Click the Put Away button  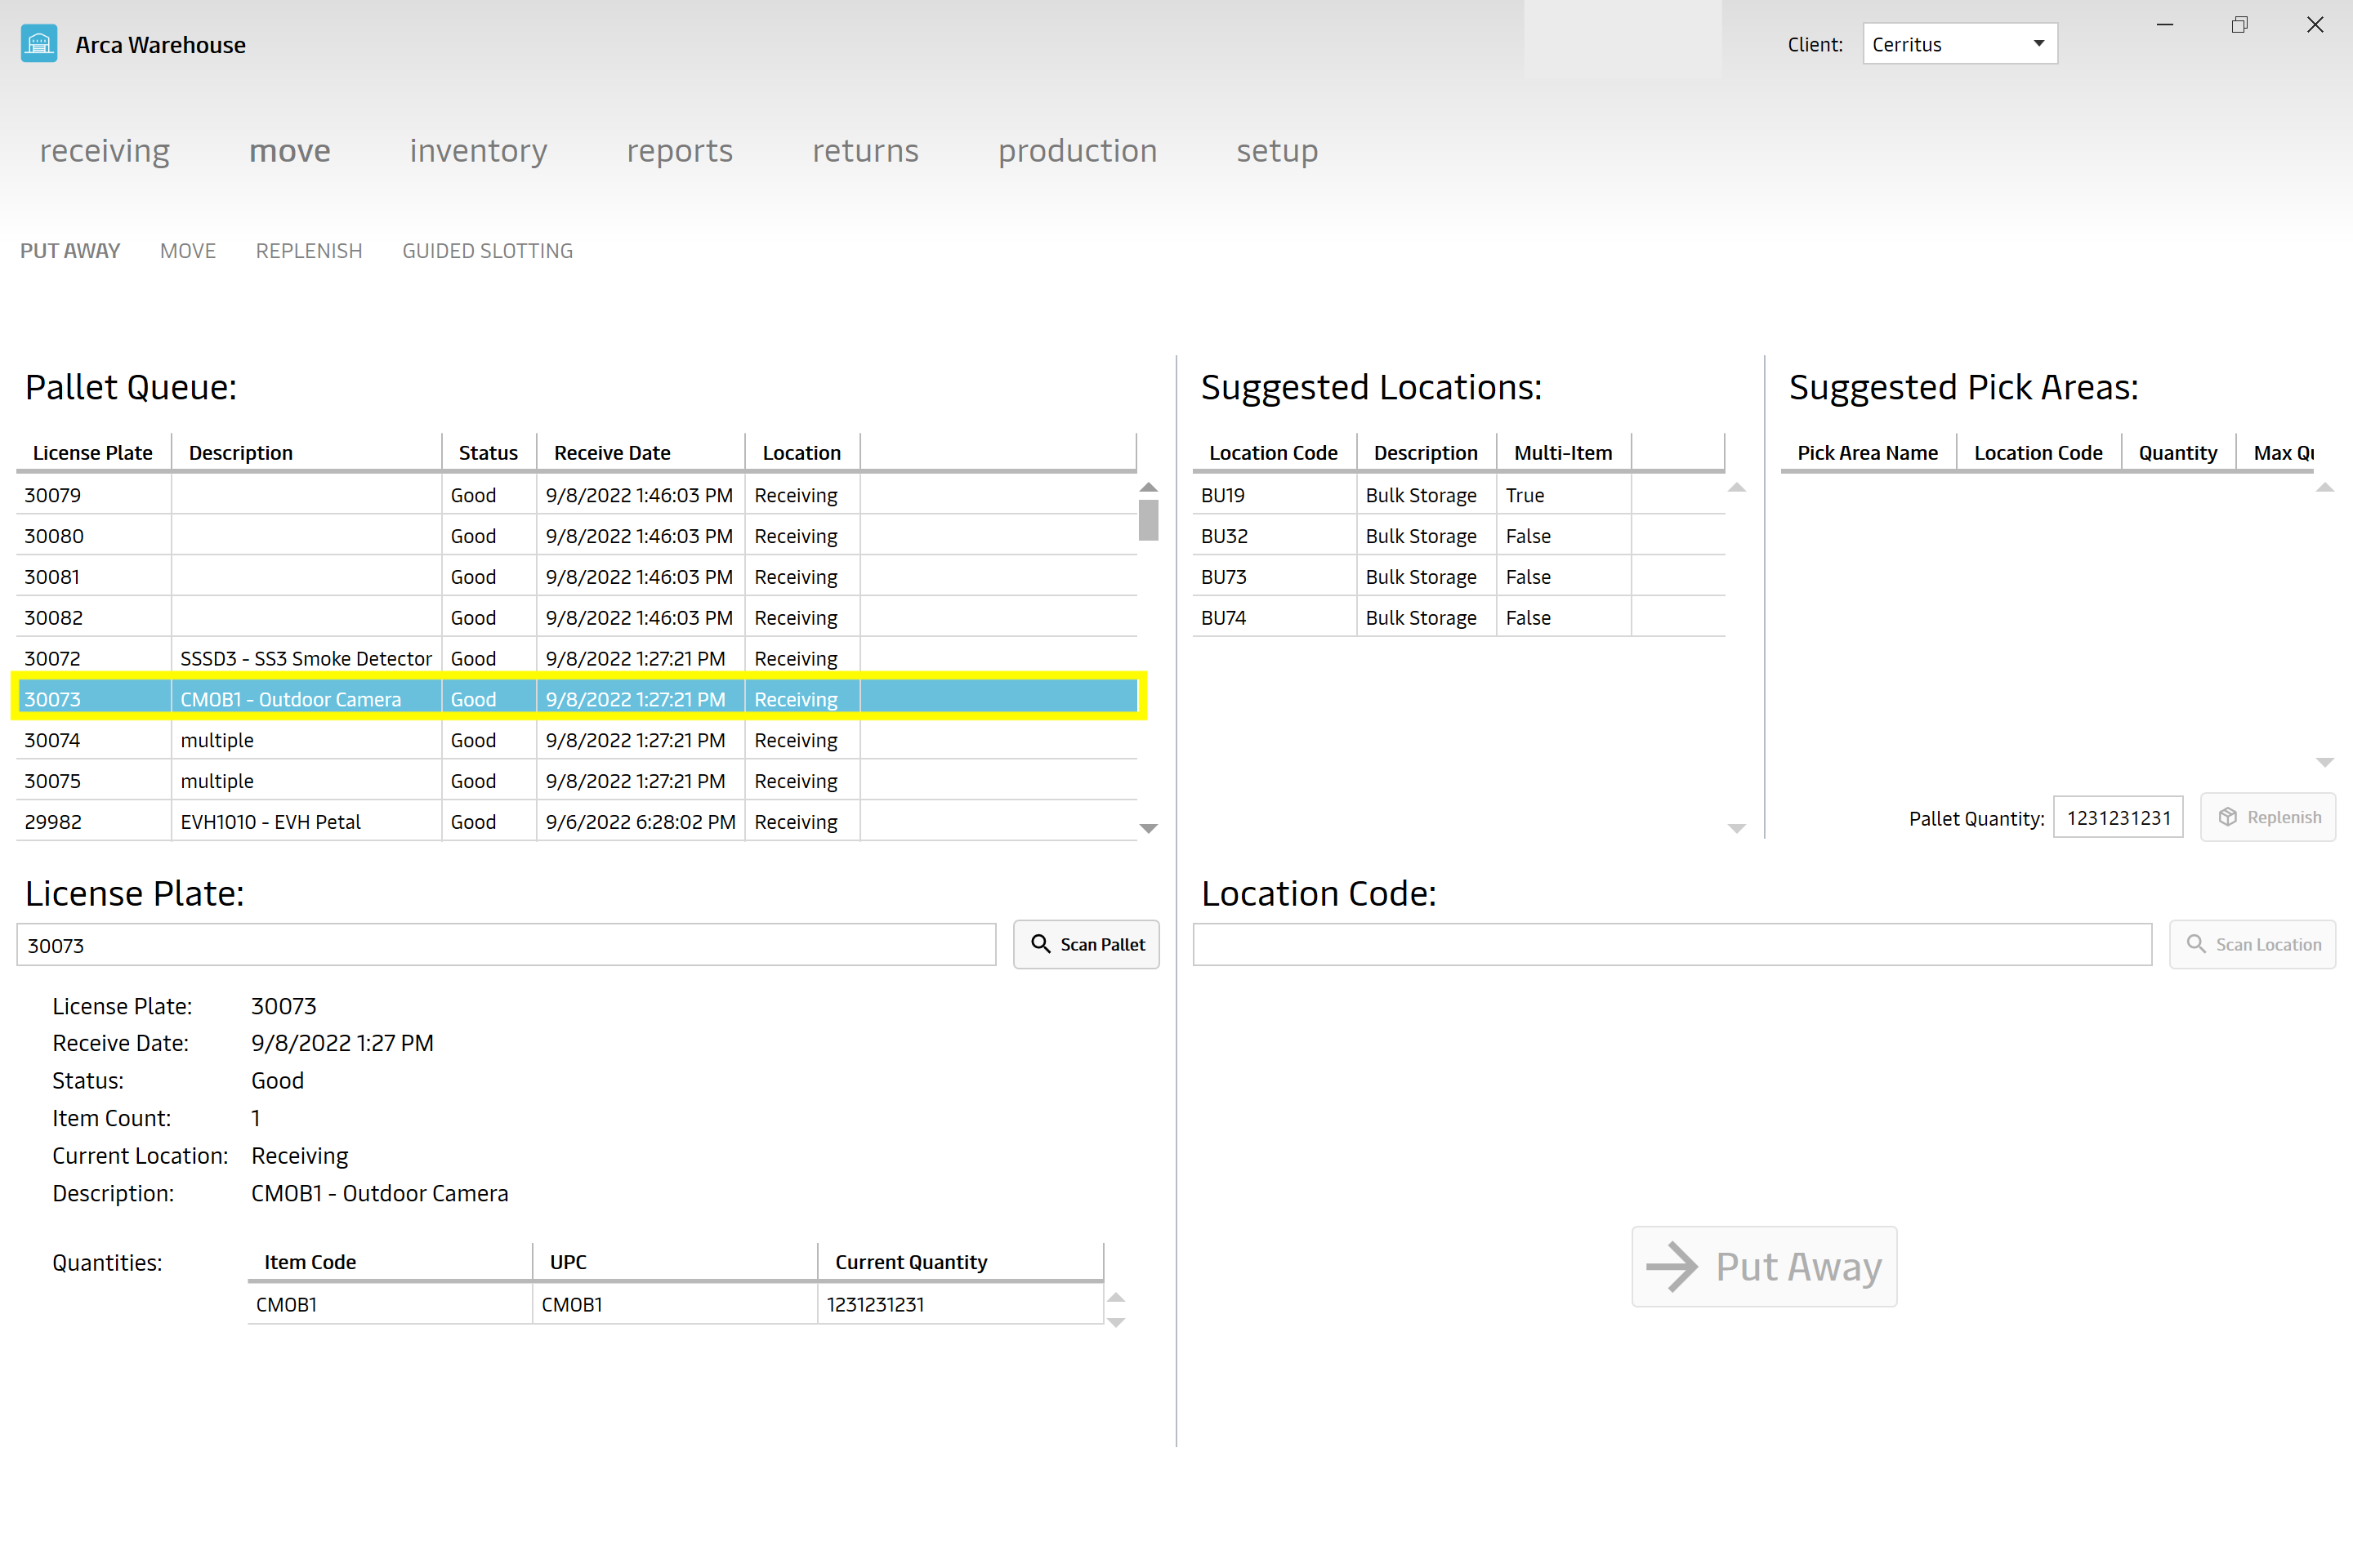1764,1266
